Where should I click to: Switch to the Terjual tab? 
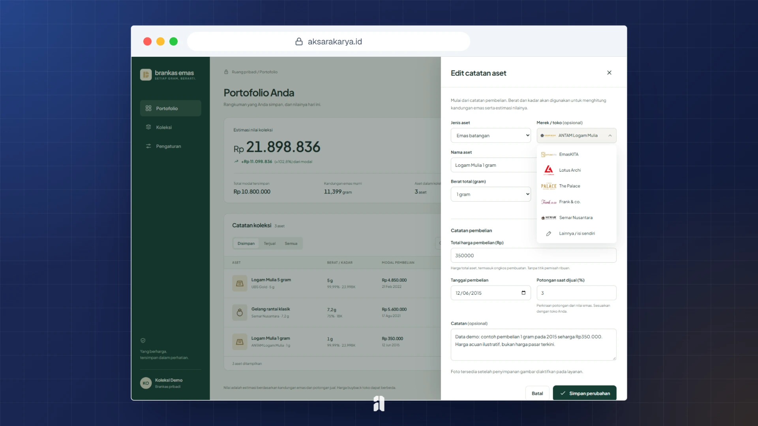(270, 243)
